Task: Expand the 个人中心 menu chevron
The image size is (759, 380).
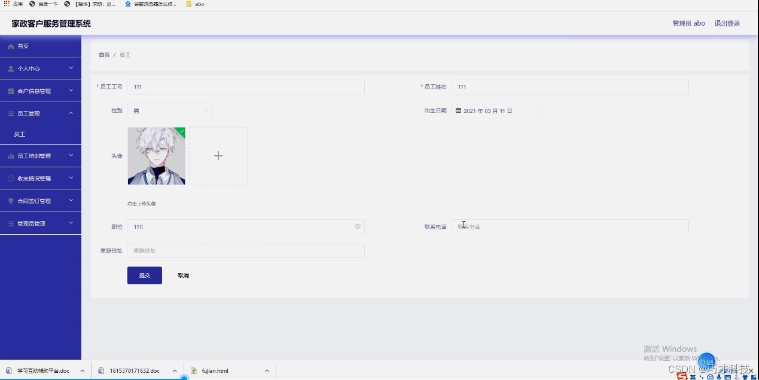Action: 71,68
